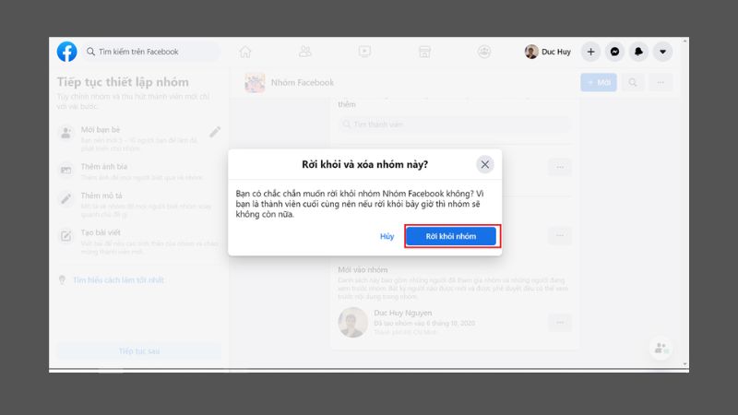This screenshot has height=415, width=738.
Task: Open the Marketplace icon in top navigation
Action: tap(424, 52)
